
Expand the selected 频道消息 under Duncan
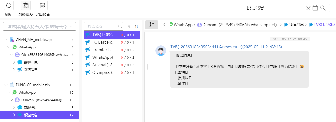coord(14,115)
